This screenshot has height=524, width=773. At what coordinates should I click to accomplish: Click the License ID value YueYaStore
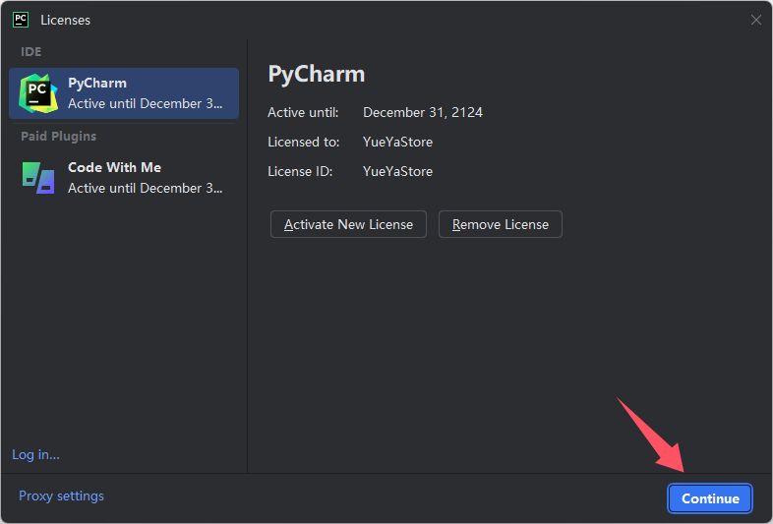(397, 171)
